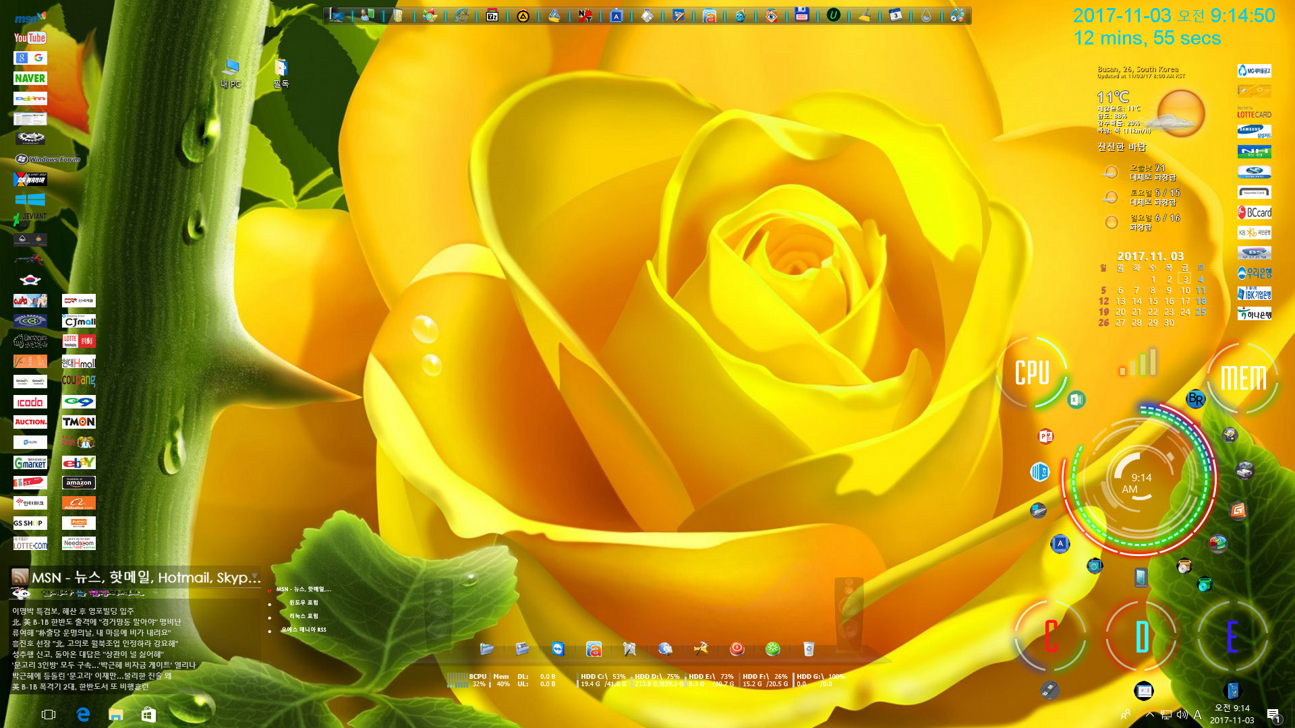
Task: Read headline '이명박 특검보, 해산 후 영포빌딩 입주'
Action: (73, 611)
